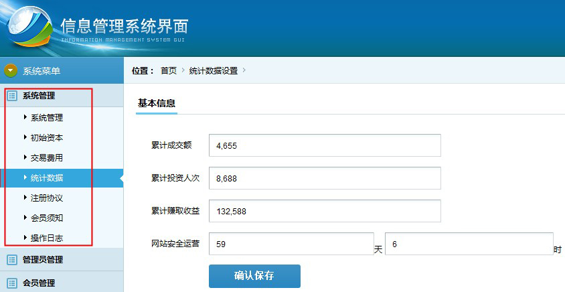This screenshot has width=565, height=292.
Task: Click 首页 breadcrumb link
Action: click(169, 70)
